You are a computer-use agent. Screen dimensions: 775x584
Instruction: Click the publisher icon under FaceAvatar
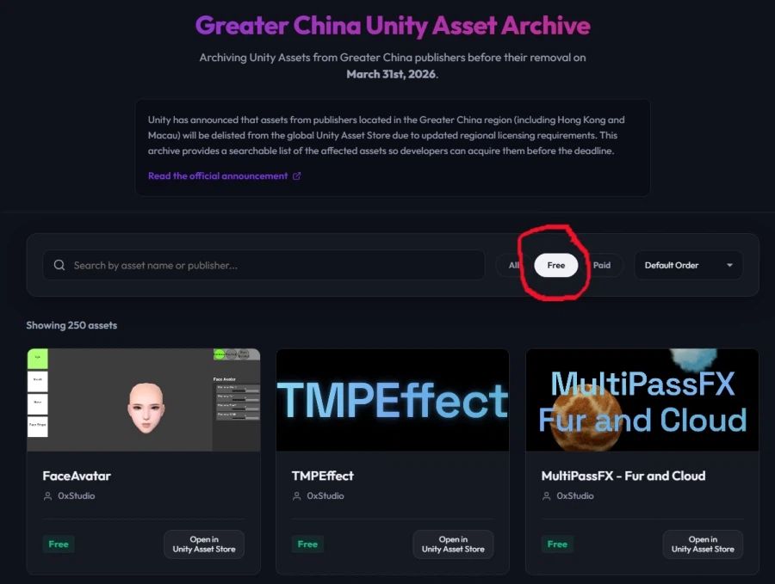pos(48,496)
